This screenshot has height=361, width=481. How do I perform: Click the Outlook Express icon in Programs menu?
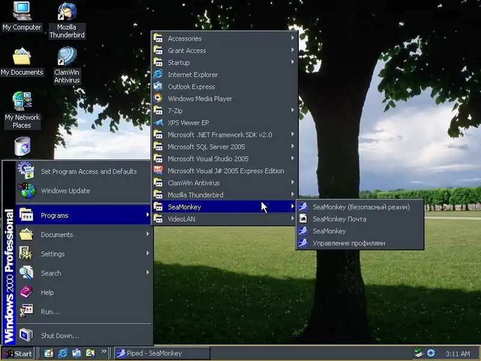point(158,86)
